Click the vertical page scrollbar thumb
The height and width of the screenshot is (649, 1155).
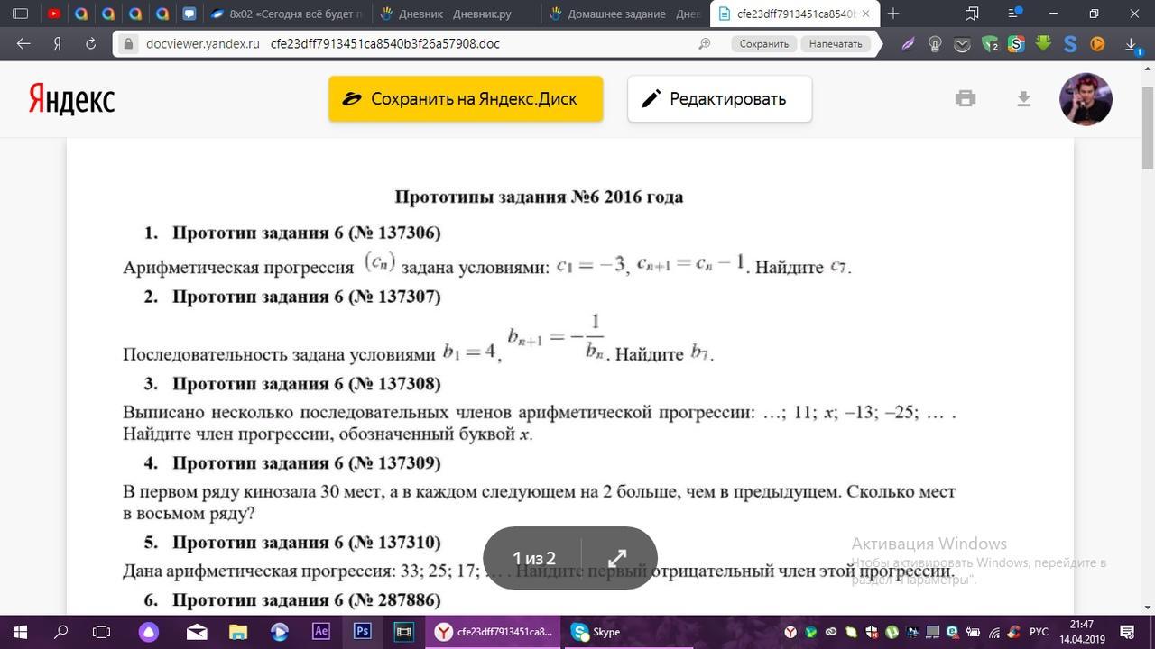[1148, 126]
